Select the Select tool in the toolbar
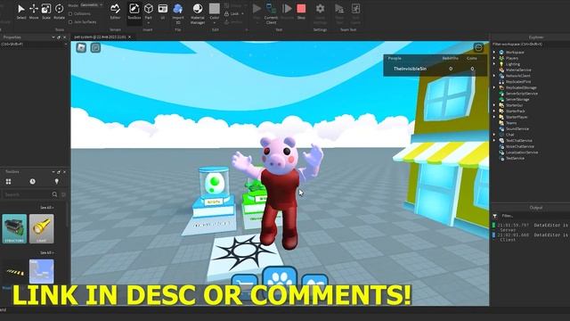Screen dimensions: 570x321 pos(21,12)
